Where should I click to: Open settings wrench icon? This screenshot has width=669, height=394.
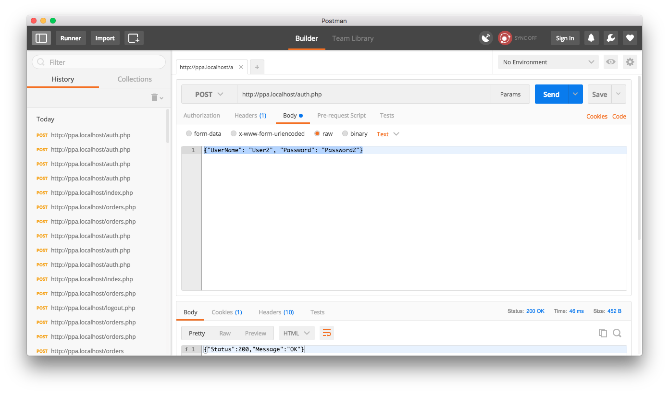point(611,38)
